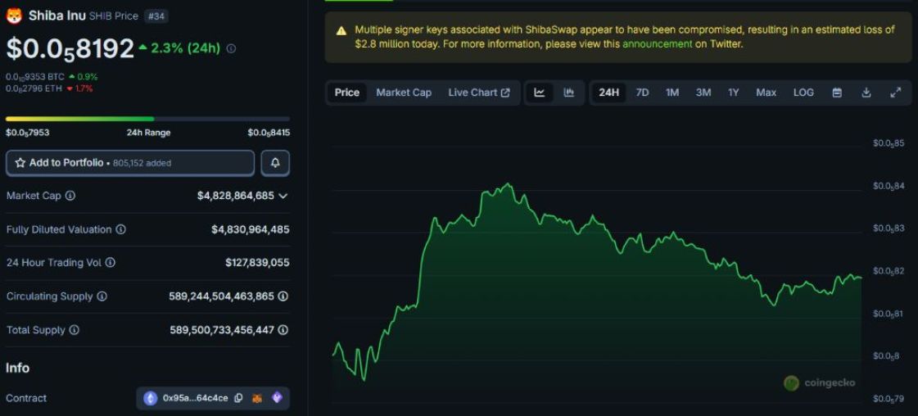Click the MetaMask fox icon

click(x=257, y=398)
